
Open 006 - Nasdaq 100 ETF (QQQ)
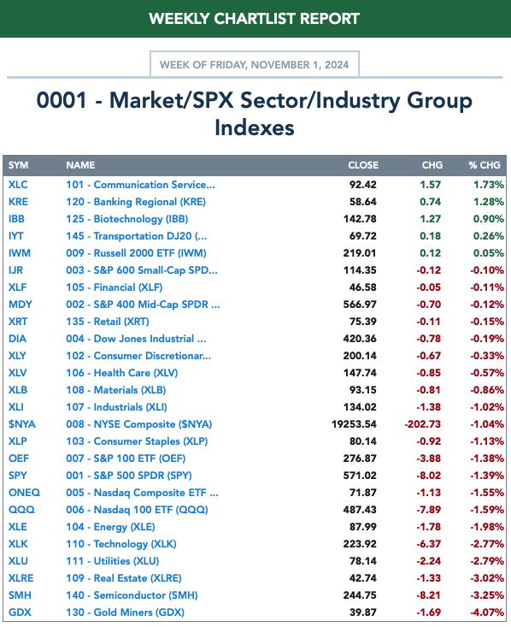137,510
